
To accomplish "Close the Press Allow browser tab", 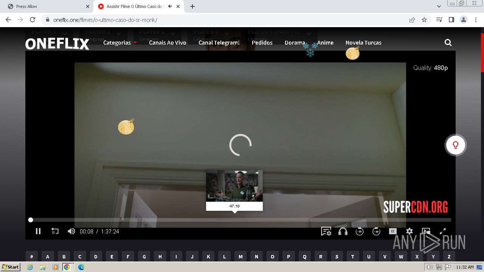I will [x=87, y=6].
